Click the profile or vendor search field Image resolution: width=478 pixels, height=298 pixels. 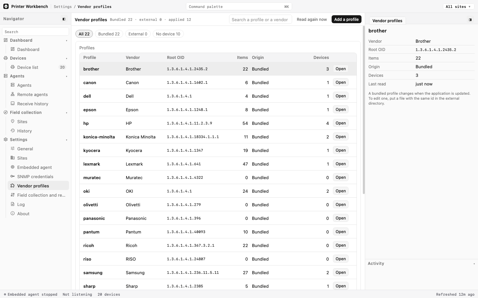click(261, 20)
